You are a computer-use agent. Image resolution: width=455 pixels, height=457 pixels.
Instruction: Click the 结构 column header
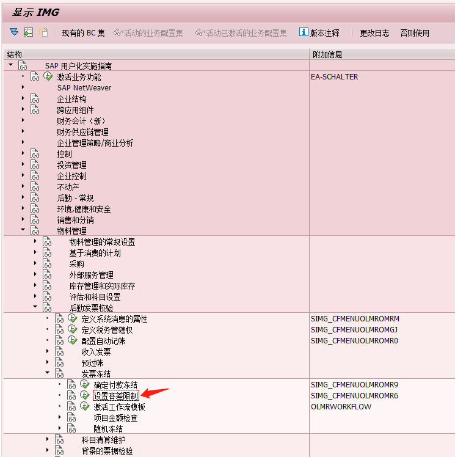(156, 54)
